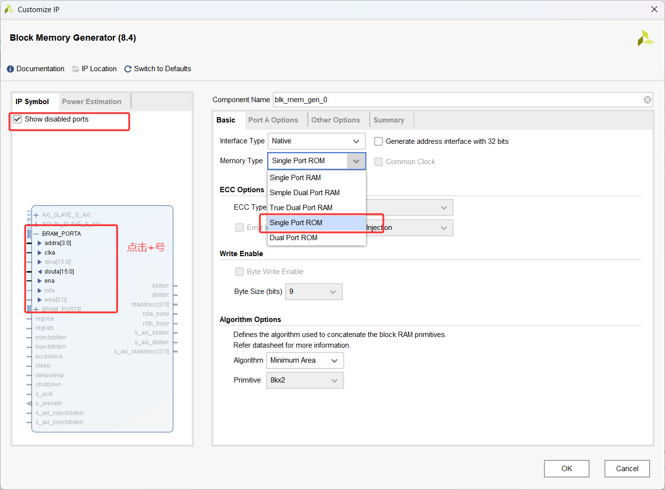Click the IP Location folder icon
The image size is (665, 490).
76,69
